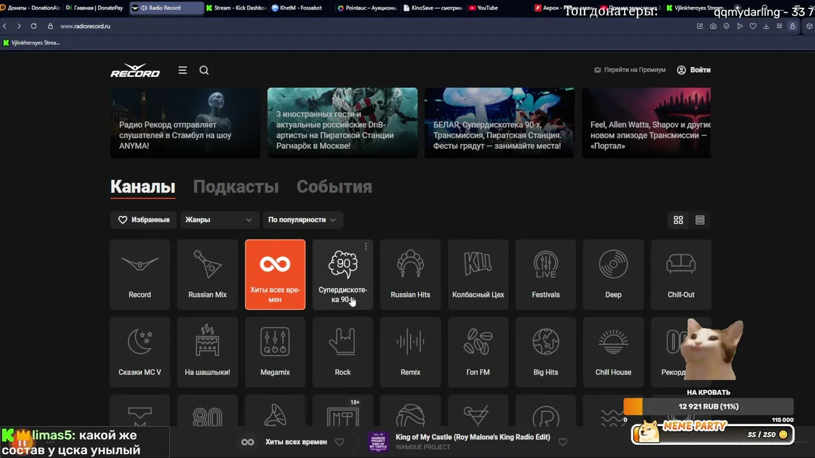Play the Russian Mix channel
815x458 pixels.
point(208,274)
